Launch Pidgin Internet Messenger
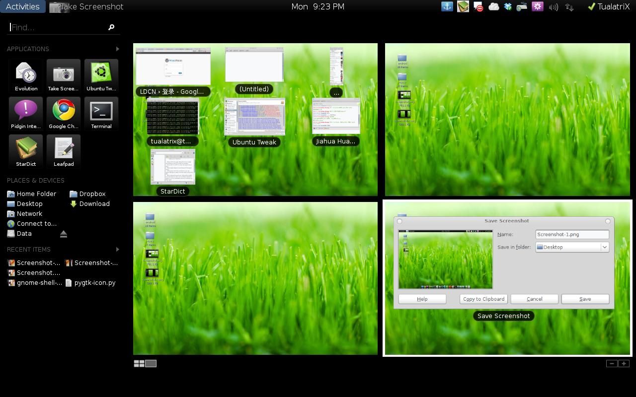The width and height of the screenshot is (636, 397). tap(26, 113)
